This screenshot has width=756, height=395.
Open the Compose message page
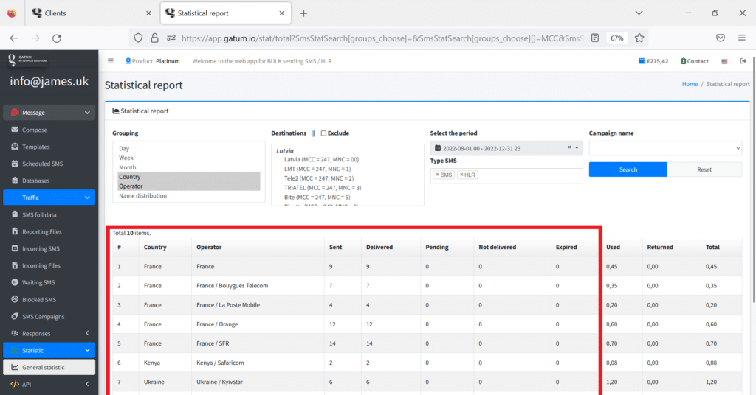pos(35,130)
